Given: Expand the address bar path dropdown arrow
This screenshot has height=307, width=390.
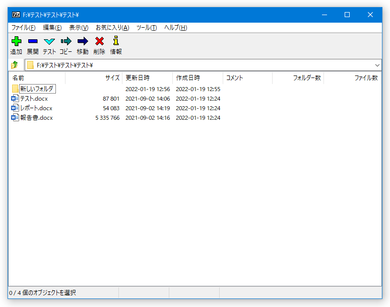Looking at the screenshot, I should [x=377, y=65].
